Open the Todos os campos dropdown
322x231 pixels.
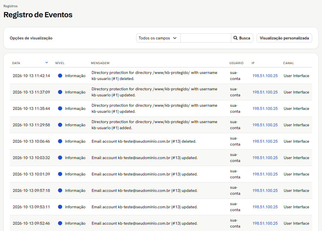tap(158, 38)
